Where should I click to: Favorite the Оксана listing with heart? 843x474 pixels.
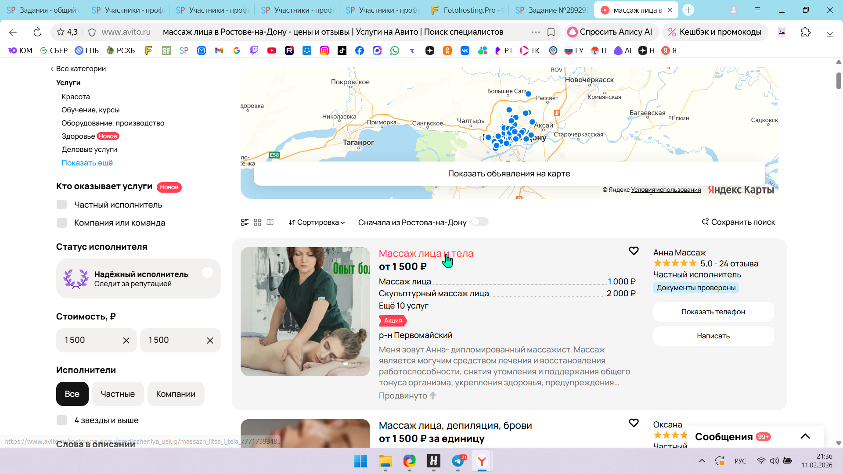tap(634, 423)
